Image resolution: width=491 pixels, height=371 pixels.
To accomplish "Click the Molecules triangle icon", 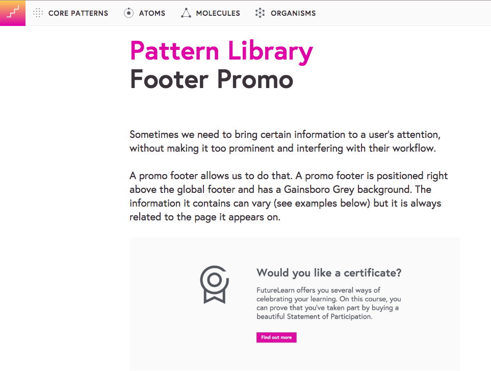I will [186, 13].
